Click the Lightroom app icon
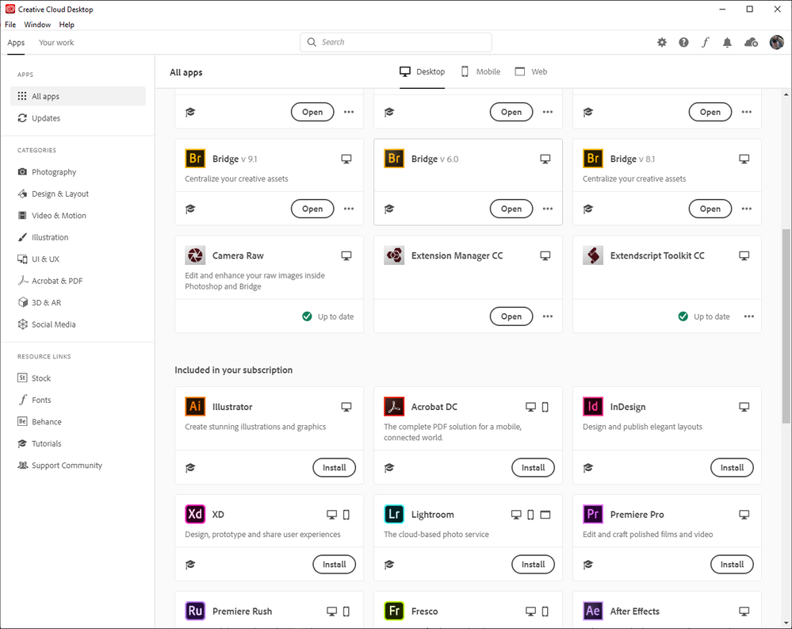 point(394,515)
